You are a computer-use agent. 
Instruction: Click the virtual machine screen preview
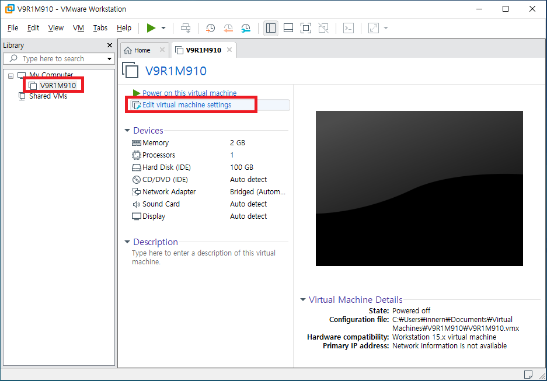tap(419, 188)
